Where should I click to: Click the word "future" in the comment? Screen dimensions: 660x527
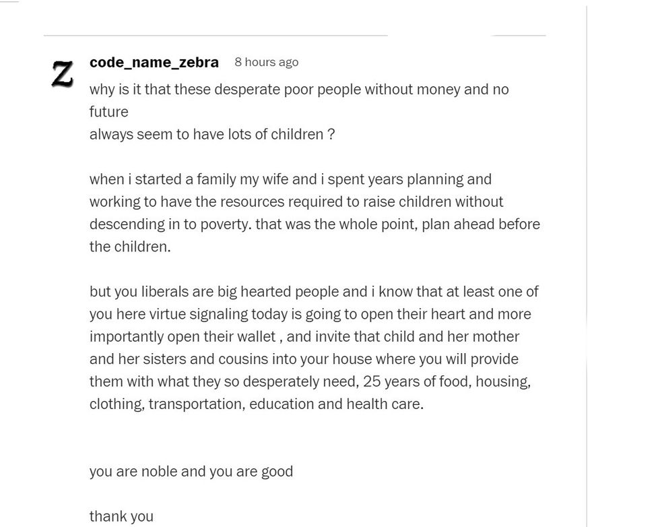click(x=108, y=112)
